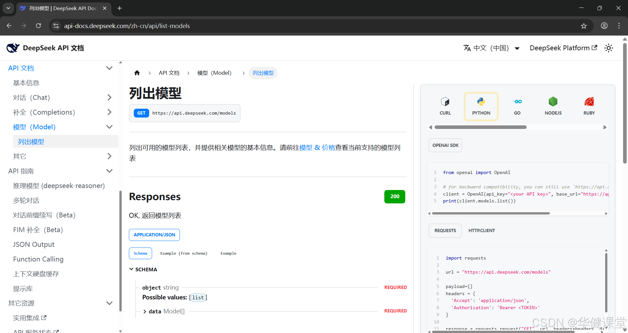
Task: Expand 补全 (Completions) sidebar category
Action: (109, 112)
